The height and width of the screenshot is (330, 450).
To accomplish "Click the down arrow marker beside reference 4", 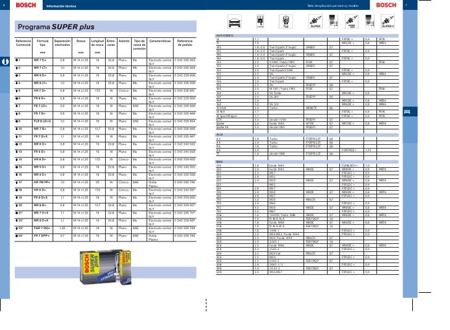I will [16, 83].
